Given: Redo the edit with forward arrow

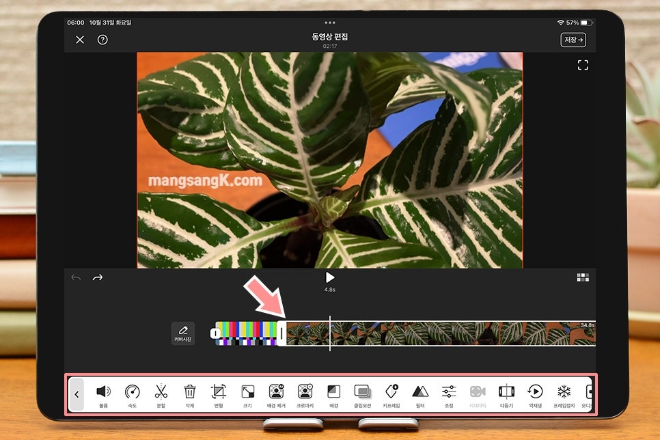Looking at the screenshot, I should pyautogui.click(x=98, y=277).
